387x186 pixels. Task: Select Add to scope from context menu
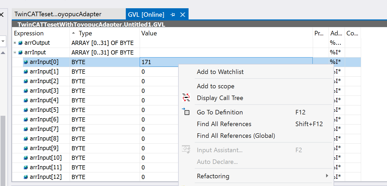tap(216, 86)
